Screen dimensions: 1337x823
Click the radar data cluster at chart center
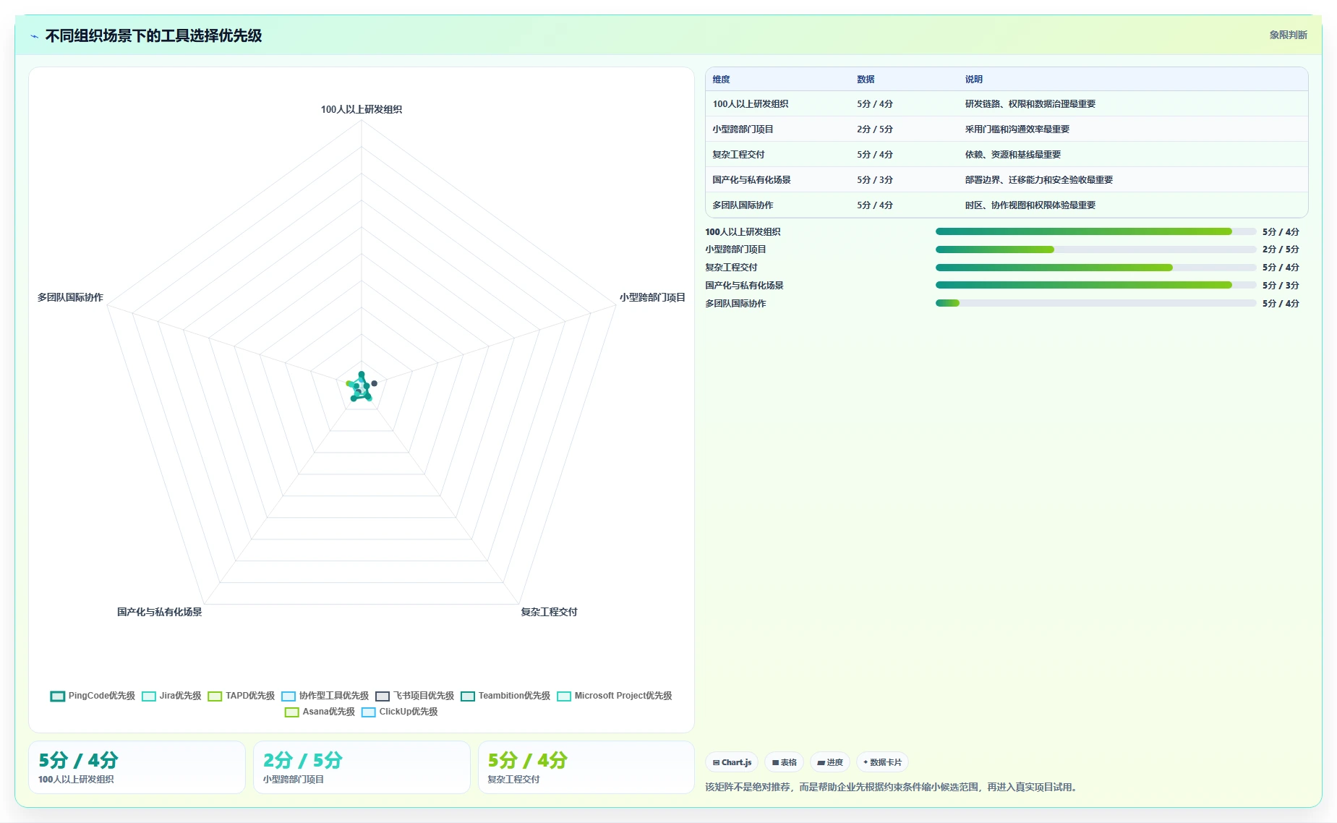pos(361,387)
